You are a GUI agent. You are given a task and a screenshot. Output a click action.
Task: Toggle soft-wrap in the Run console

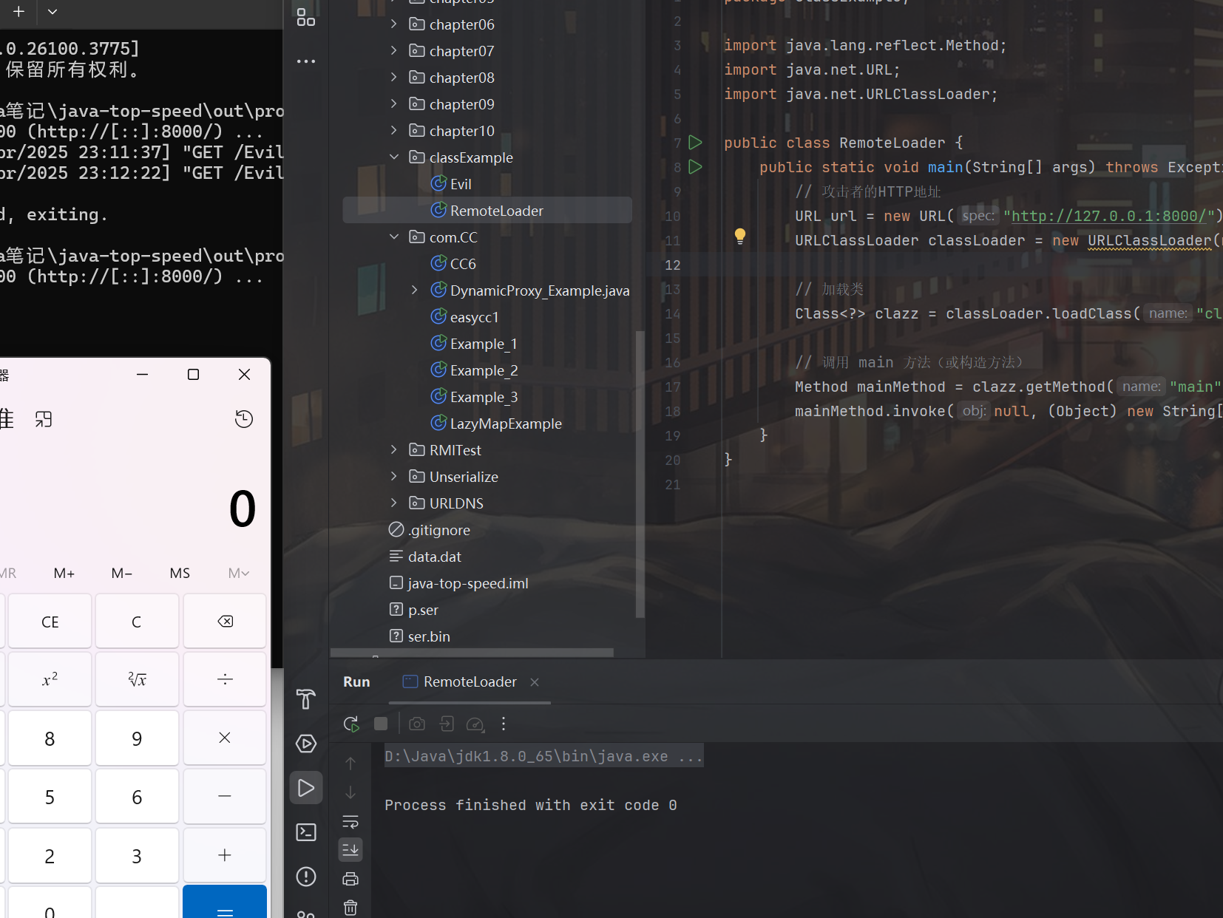350,822
